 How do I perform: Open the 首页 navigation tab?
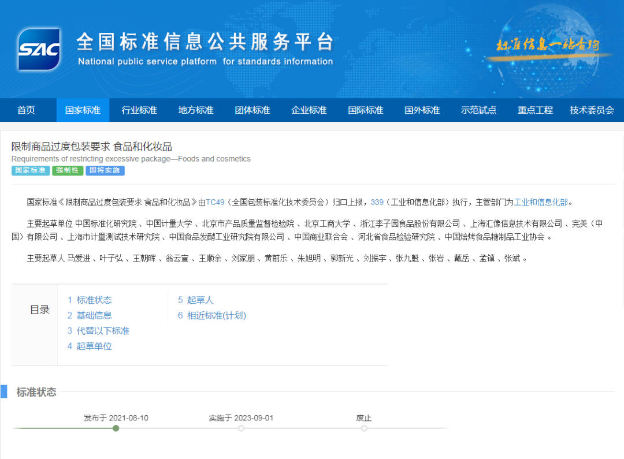click(x=26, y=110)
